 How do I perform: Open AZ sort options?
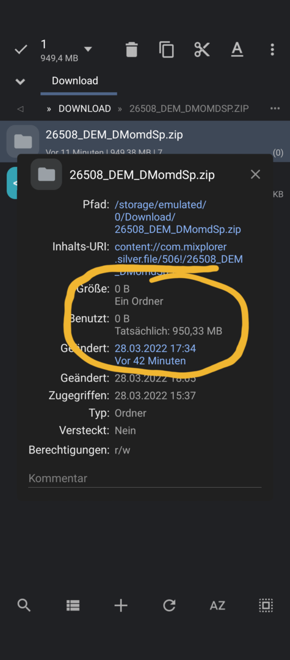(x=217, y=606)
